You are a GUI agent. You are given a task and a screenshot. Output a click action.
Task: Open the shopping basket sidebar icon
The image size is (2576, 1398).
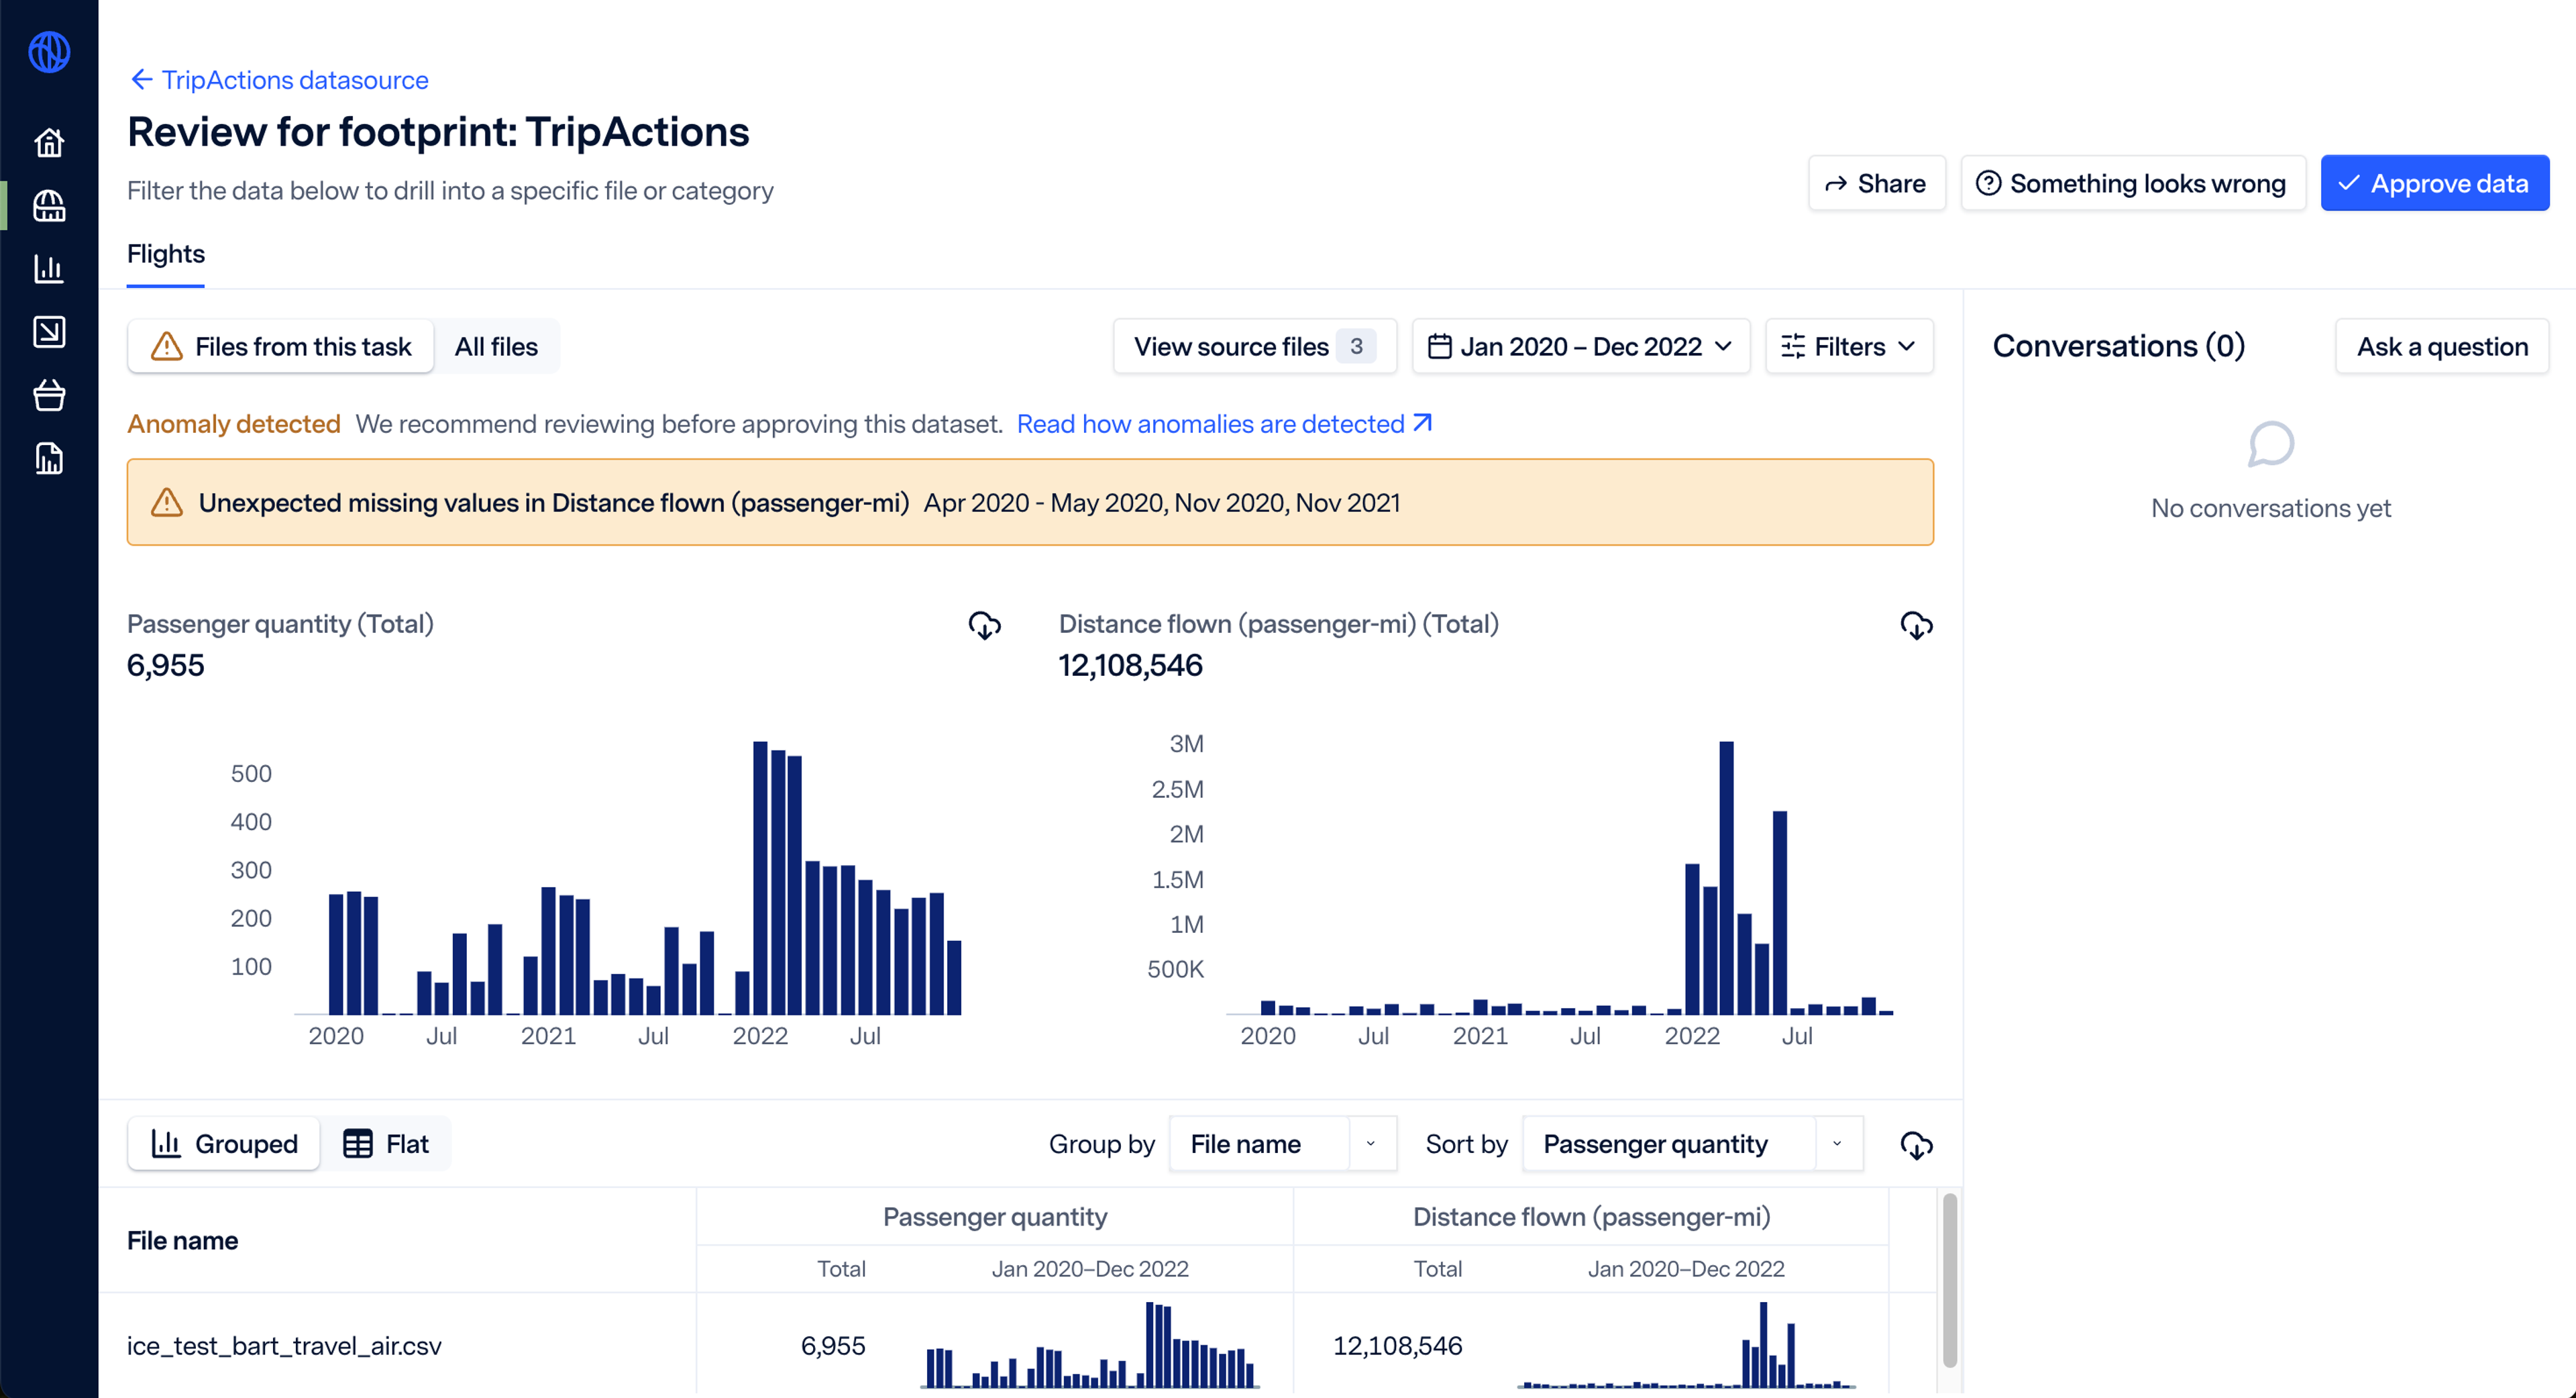(x=49, y=395)
